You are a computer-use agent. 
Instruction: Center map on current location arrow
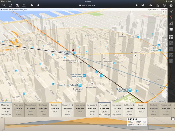click(x=171, y=11)
